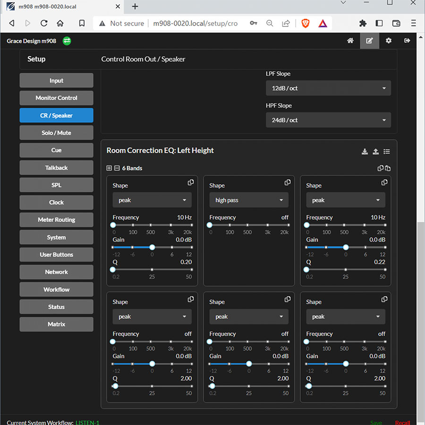Open the Clock section
Viewport: 425px width, 425px height.
pyautogui.click(x=56, y=203)
